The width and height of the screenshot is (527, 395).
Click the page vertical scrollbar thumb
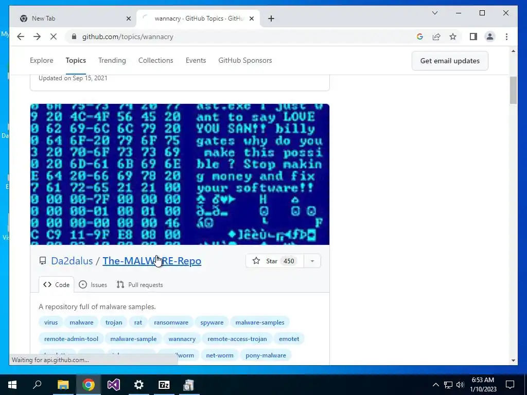click(x=513, y=91)
